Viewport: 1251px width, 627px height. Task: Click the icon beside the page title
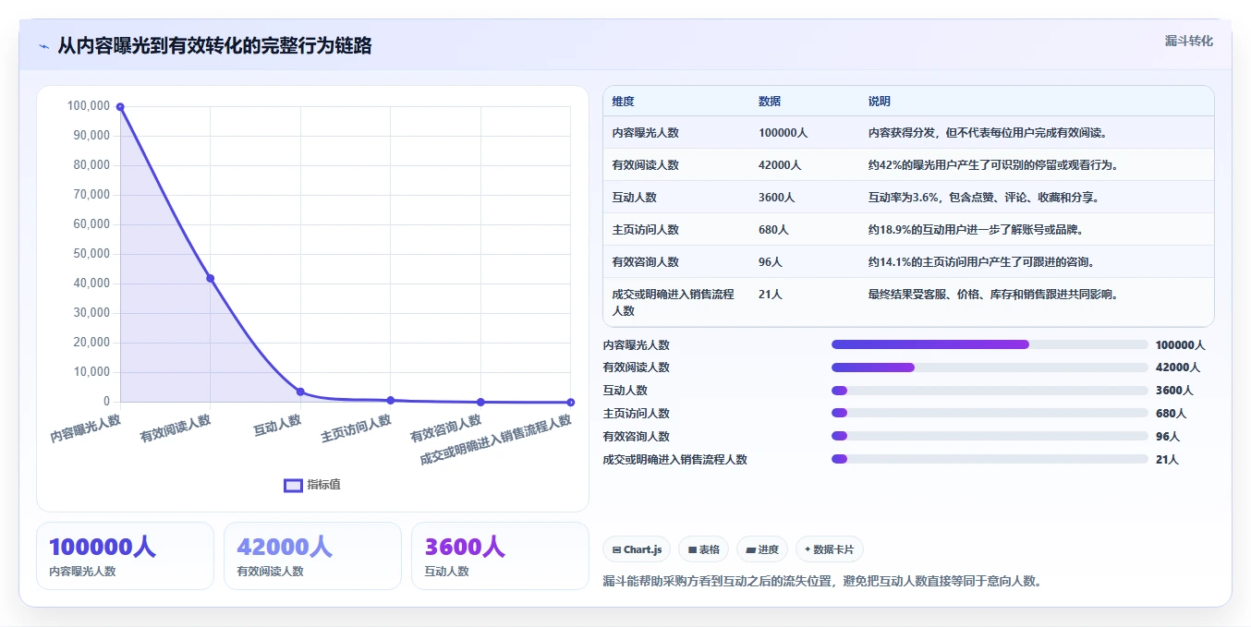[43, 46]
